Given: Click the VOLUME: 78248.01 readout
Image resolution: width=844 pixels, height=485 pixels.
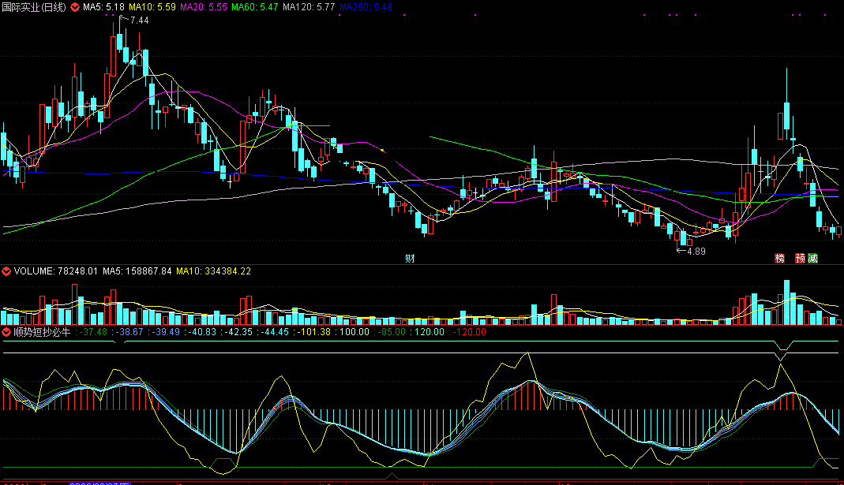Looking at the screenshot, I should [x=56, y=271].
